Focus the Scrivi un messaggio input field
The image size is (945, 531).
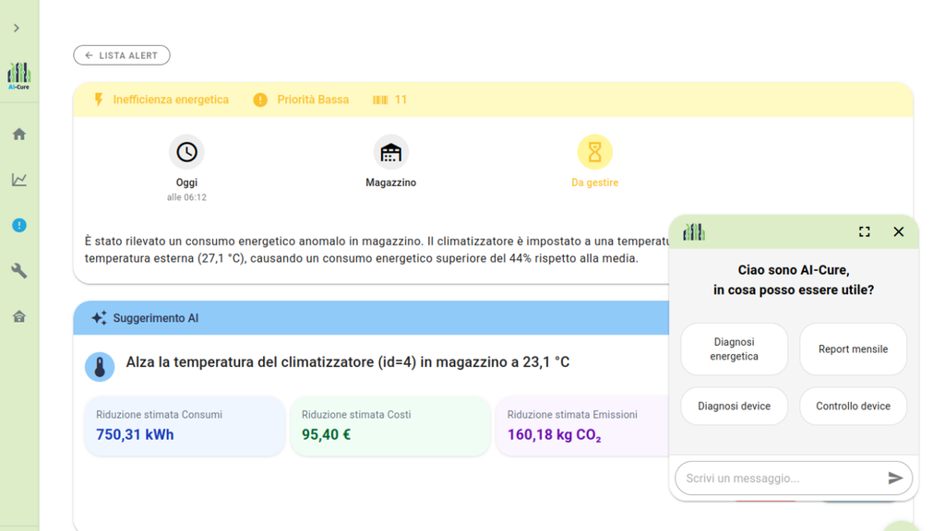pyautogui.click(x=780, y=478)
